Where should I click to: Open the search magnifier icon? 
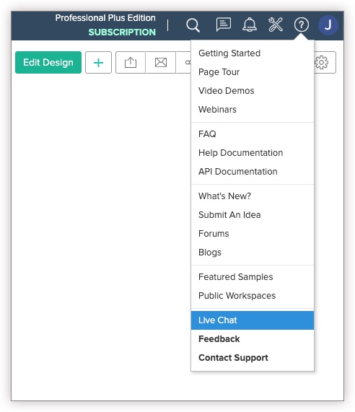[193, 25]
